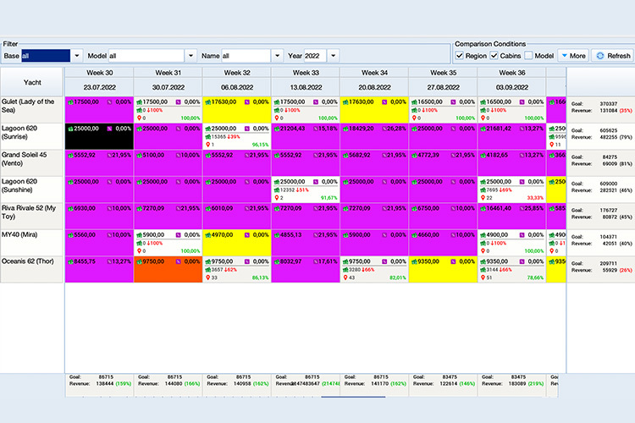Screen dimensions: 635x423
Task: Click the Name filter input field
Action: coord(246,56)
